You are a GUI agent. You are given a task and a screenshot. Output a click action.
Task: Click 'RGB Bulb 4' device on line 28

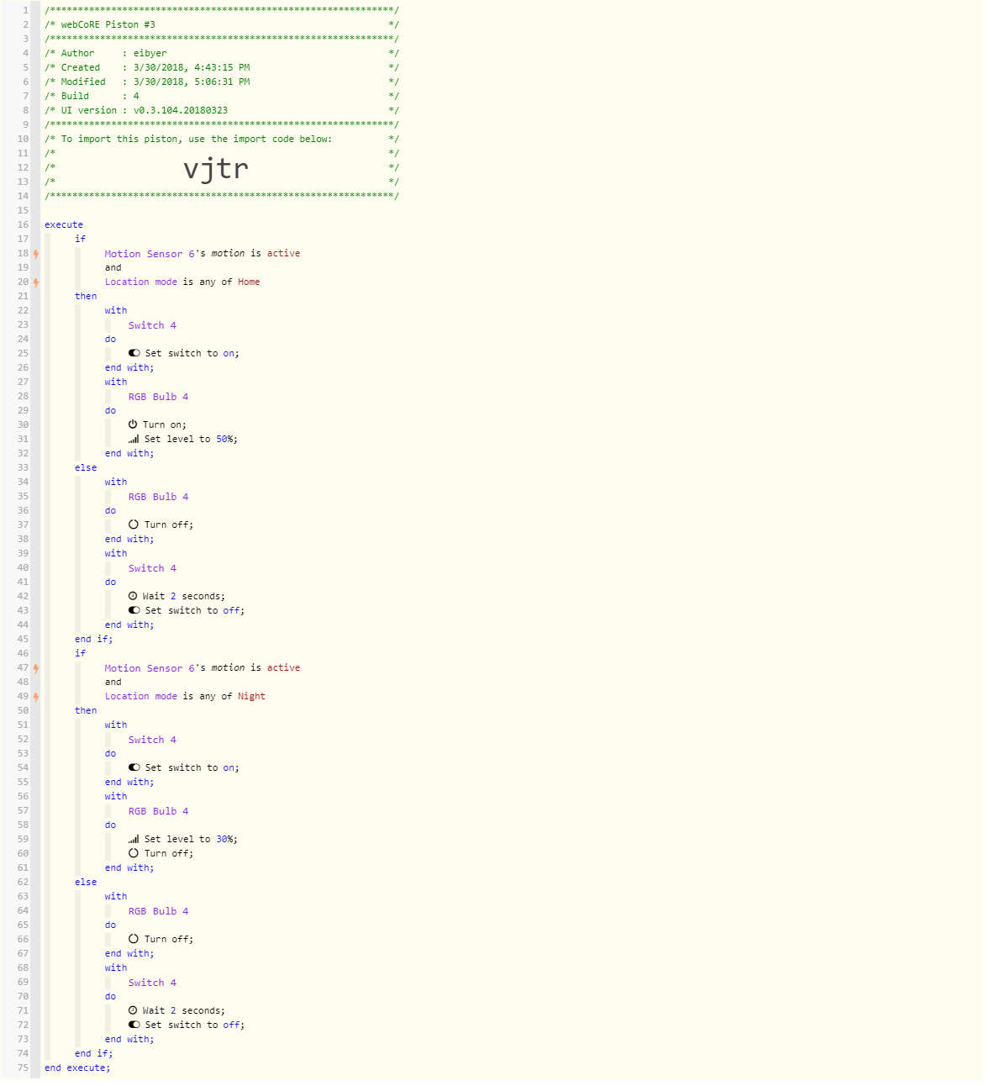point(158,397)
